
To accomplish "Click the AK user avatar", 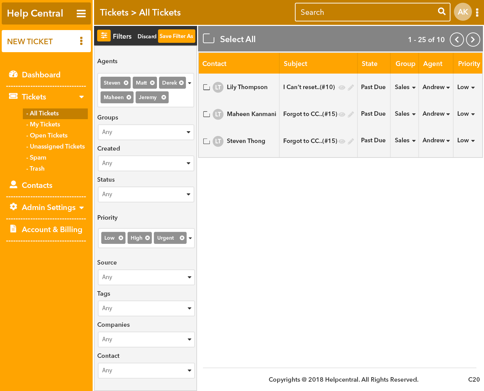I will (463, 12).
